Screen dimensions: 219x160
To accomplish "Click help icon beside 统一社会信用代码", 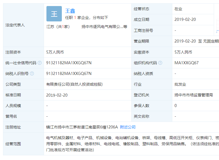I will (40, 63).
